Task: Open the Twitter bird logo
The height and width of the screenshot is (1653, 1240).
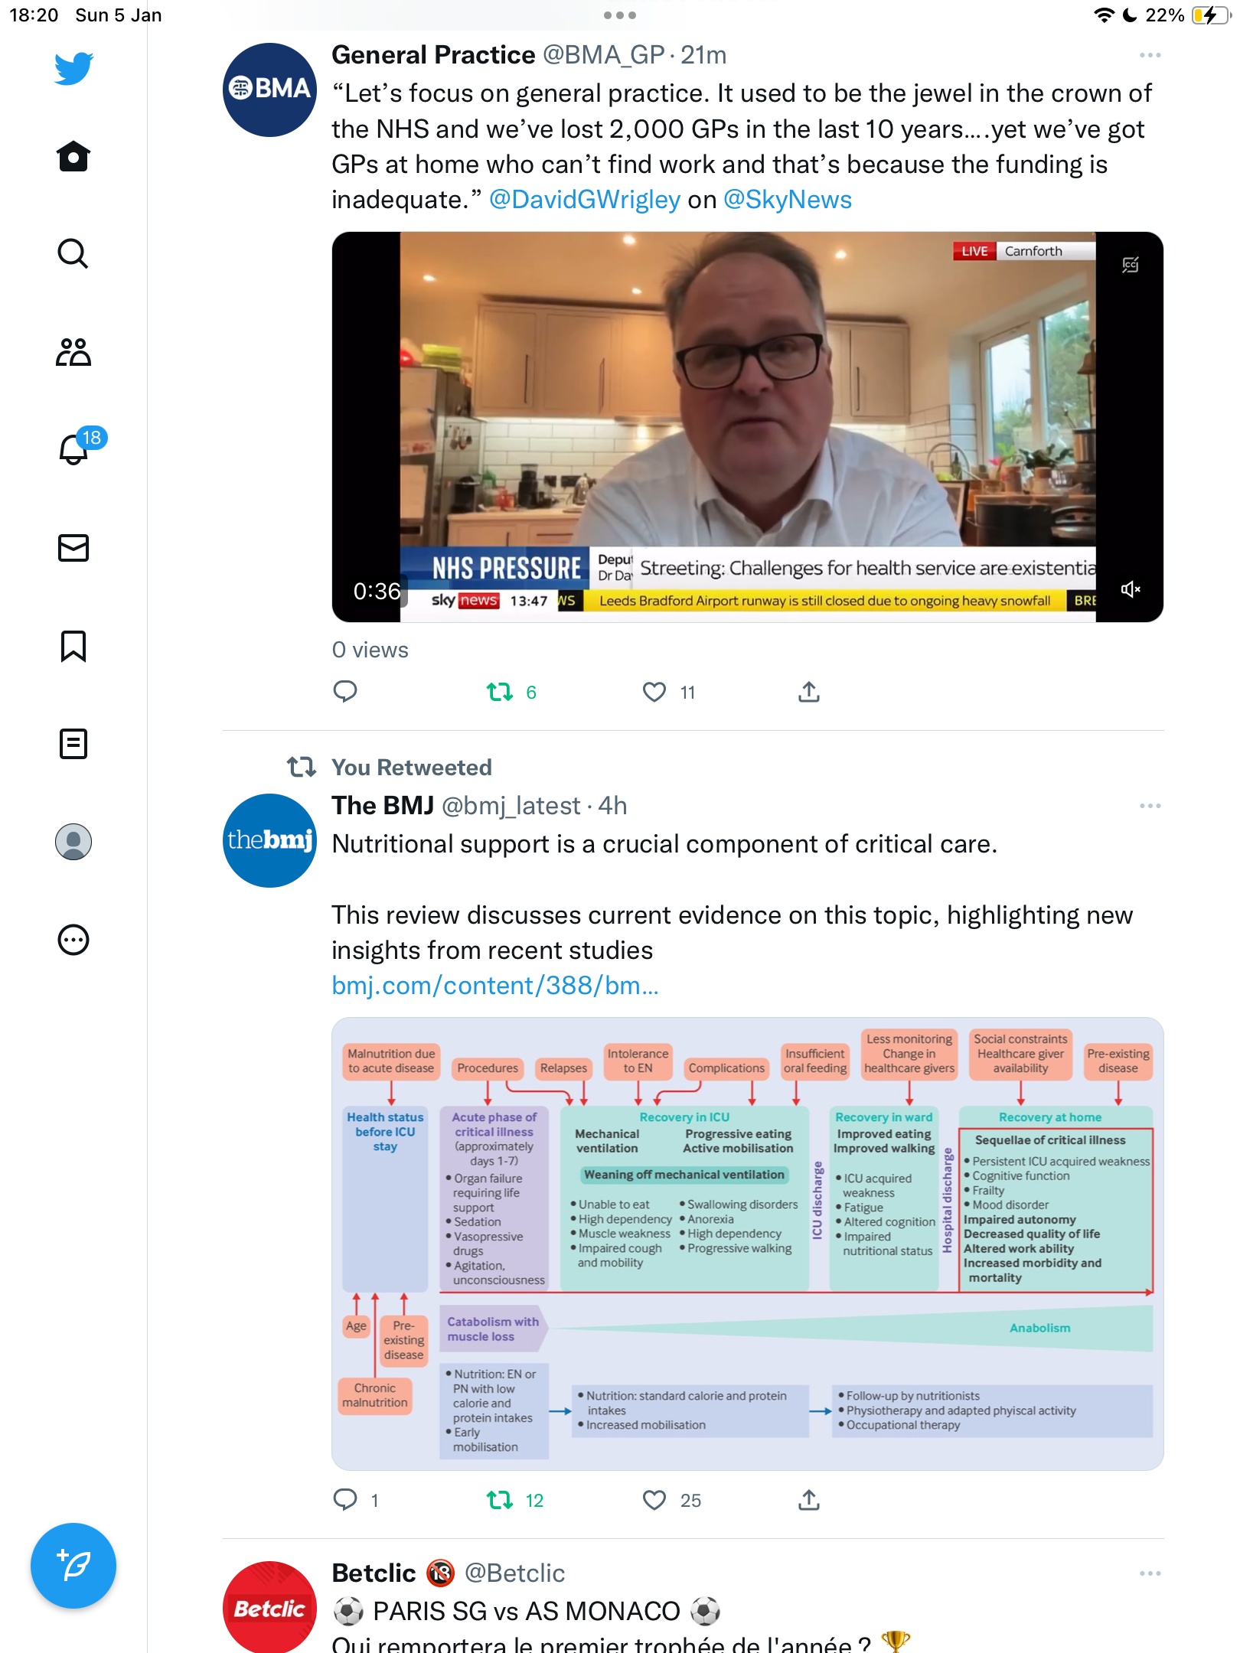Action: tap(73, 69)
